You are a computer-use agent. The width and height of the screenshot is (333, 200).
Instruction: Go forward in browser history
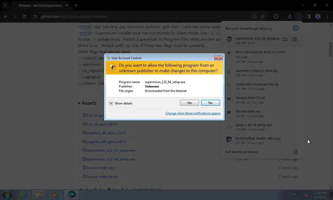click(15, 16)
